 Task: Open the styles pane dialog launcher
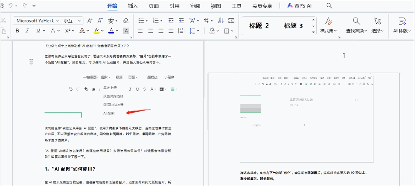[x=339, y=38]
